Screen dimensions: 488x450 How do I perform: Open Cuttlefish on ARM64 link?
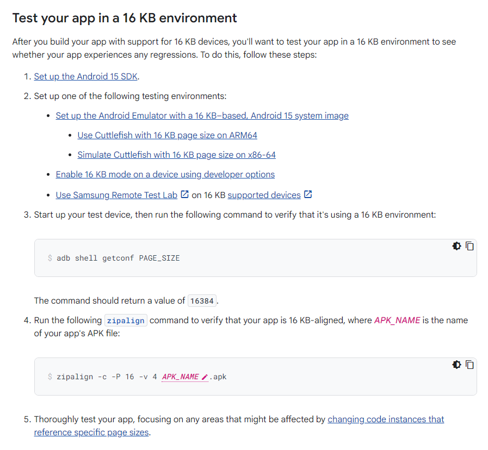point(167,135)
